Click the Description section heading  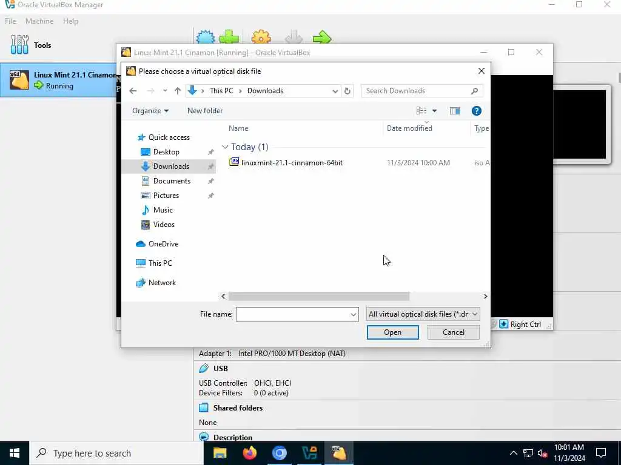click(x=232, y=437)
